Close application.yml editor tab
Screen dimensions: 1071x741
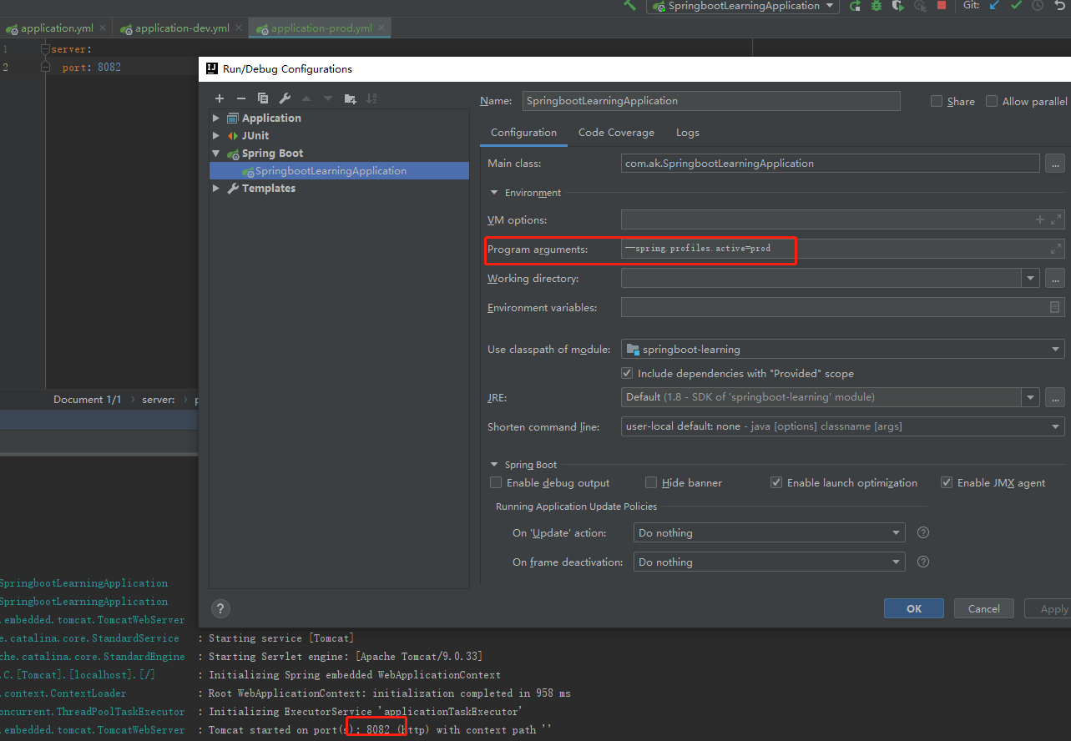click(103, 28)
